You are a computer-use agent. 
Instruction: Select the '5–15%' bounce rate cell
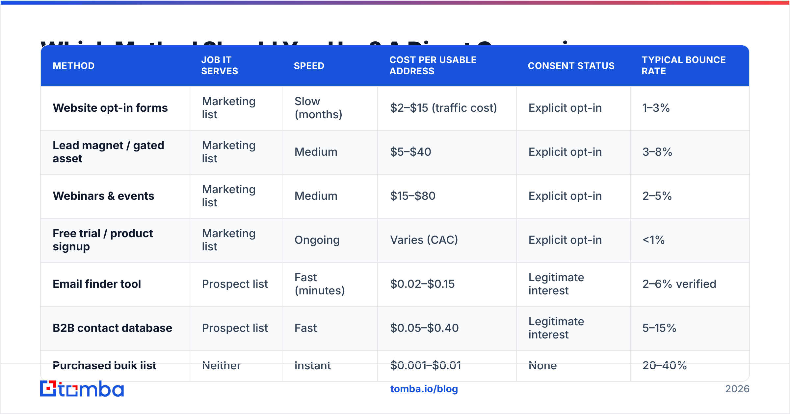point(690,328)
